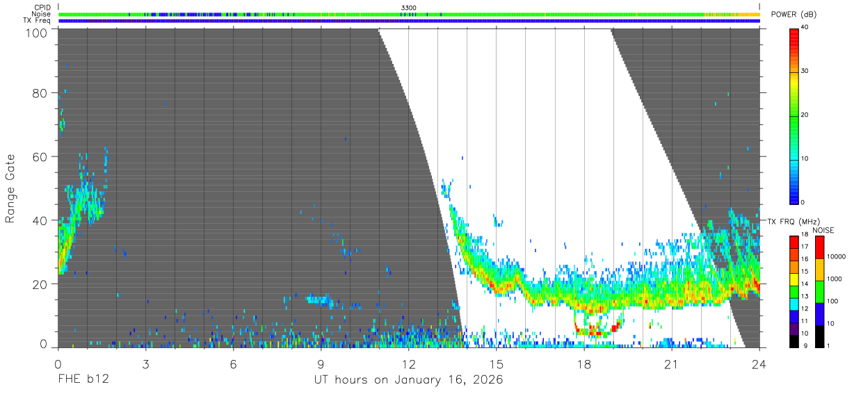
Task: Click the green middle of the POWER colorbar
Action: [793, 115]
